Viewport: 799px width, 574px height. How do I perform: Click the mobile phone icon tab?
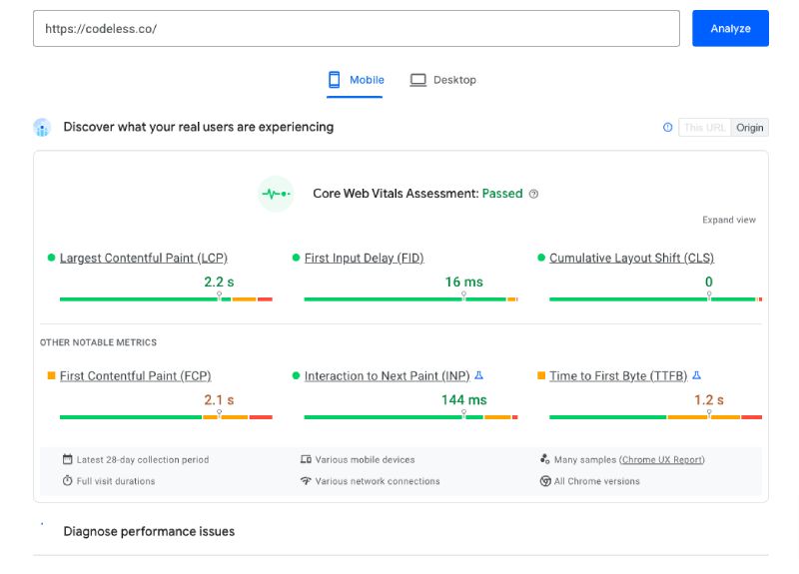click(336, 80)
